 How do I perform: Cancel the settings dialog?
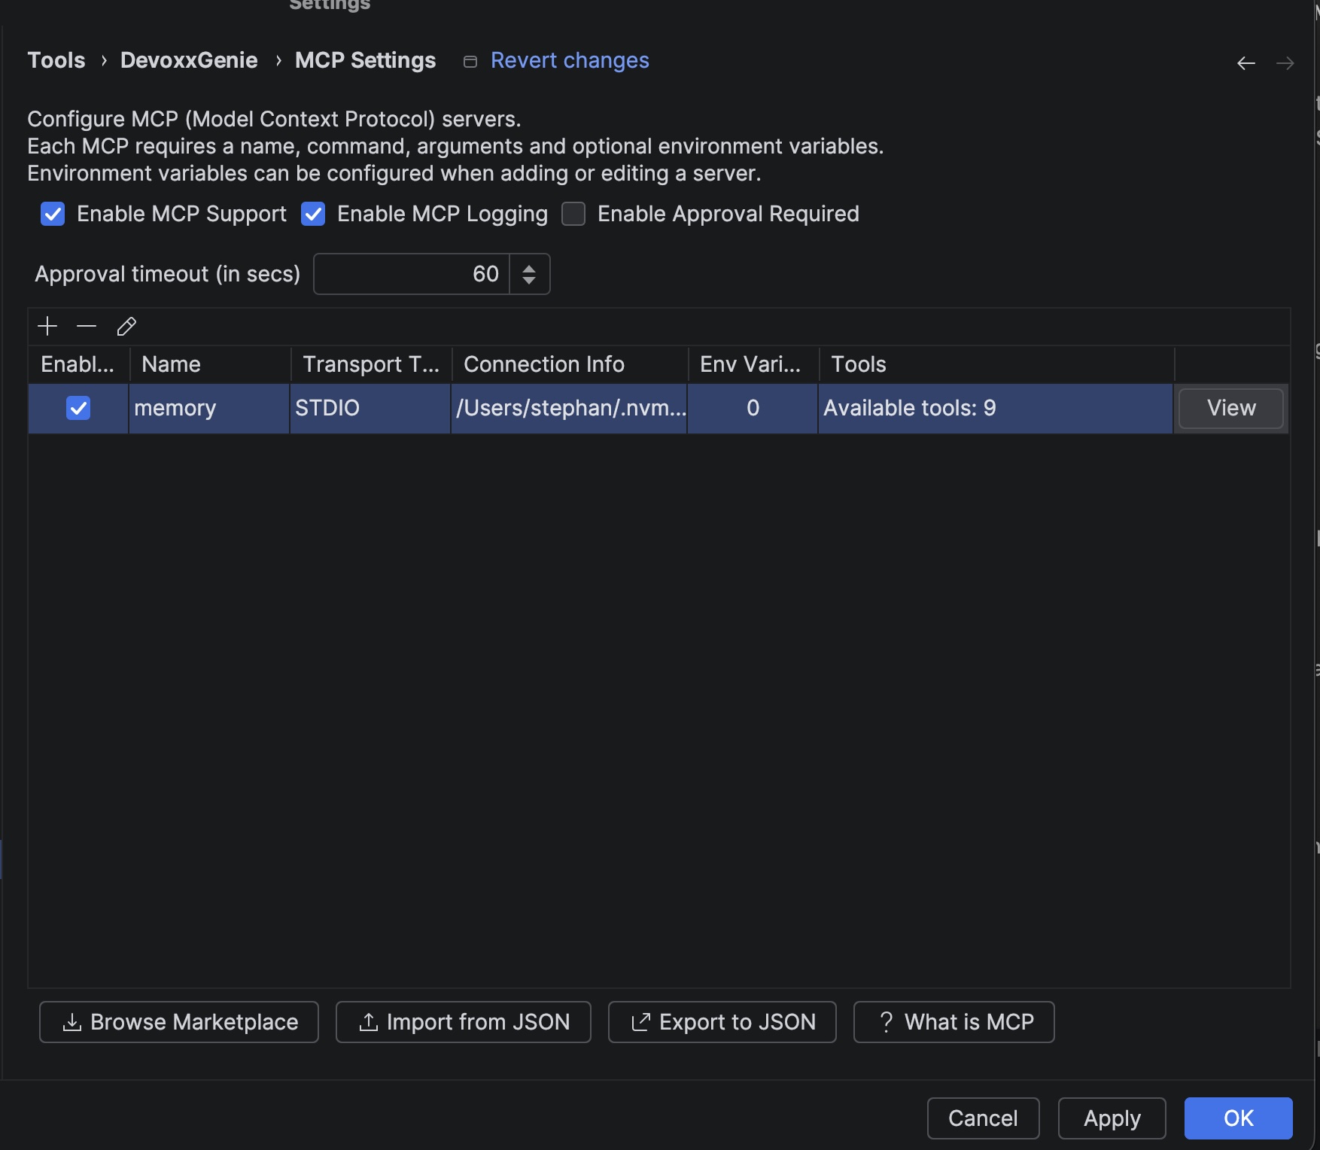(x=984, y=1118)
